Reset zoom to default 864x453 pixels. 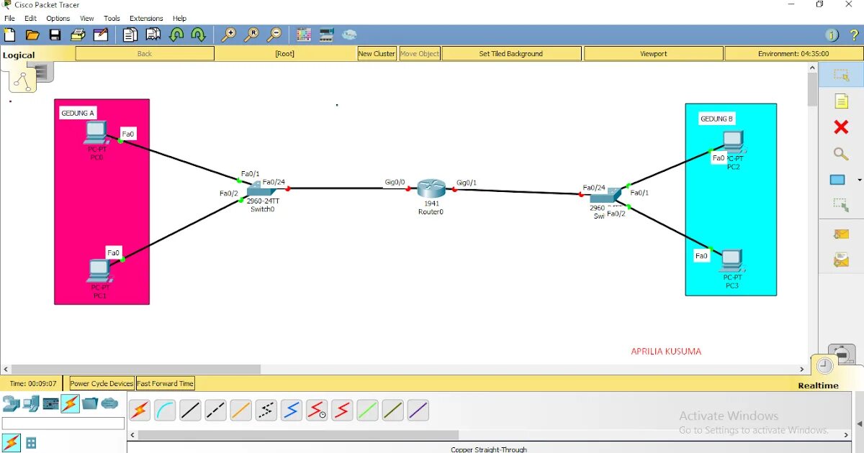click(x=251, y=35)
